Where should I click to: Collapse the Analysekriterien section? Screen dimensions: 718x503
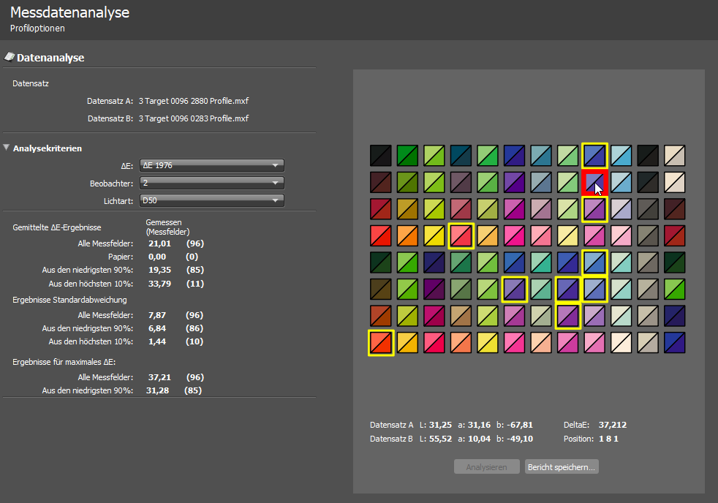(7, 148)
